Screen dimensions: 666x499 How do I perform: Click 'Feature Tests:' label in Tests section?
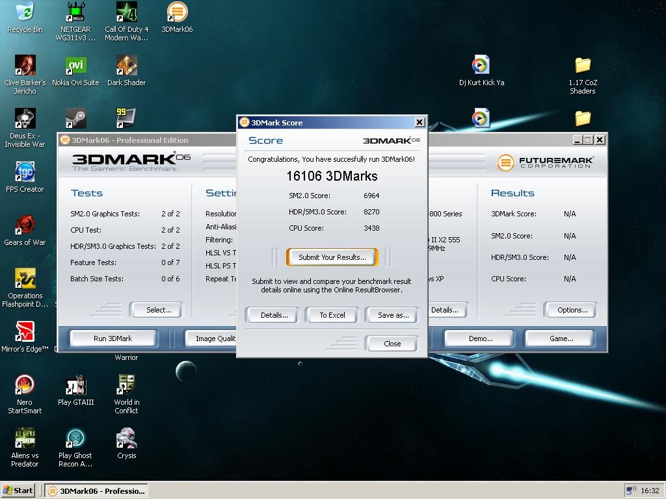click(x=93, y=262)
